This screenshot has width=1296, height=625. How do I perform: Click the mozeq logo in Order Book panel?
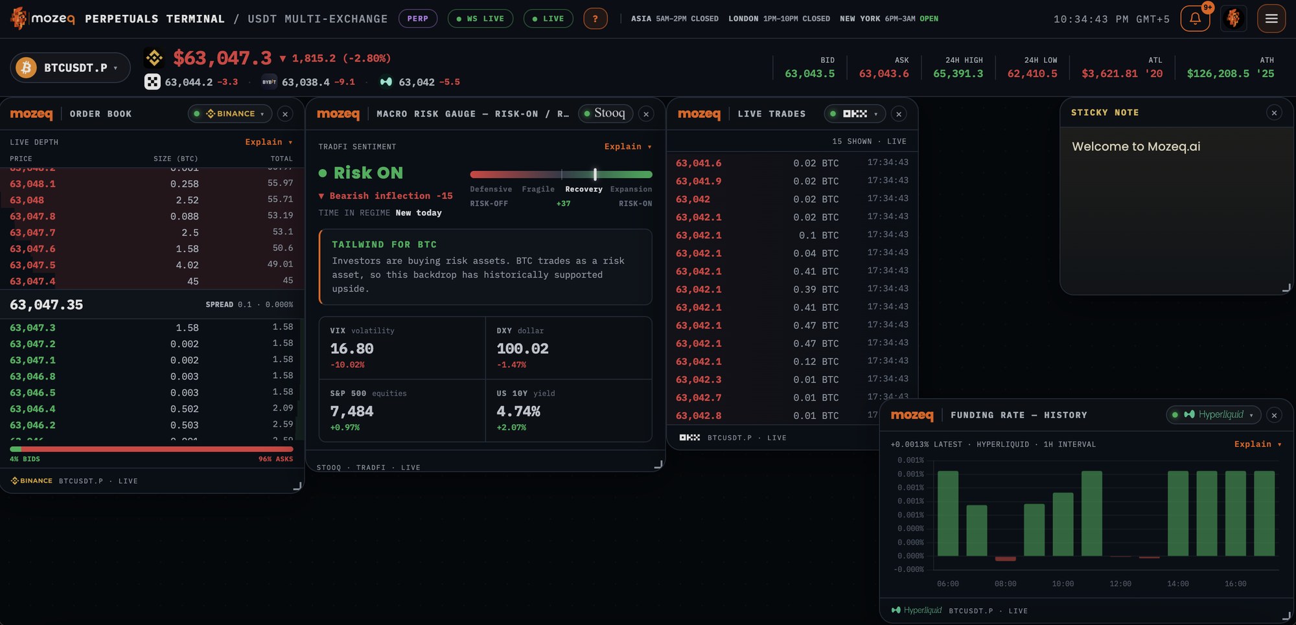click(31, 114)
